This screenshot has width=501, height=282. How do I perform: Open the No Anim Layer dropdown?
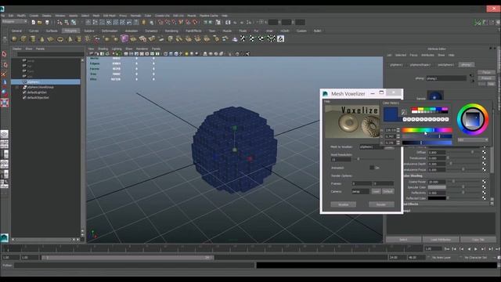tap(441, 258)
